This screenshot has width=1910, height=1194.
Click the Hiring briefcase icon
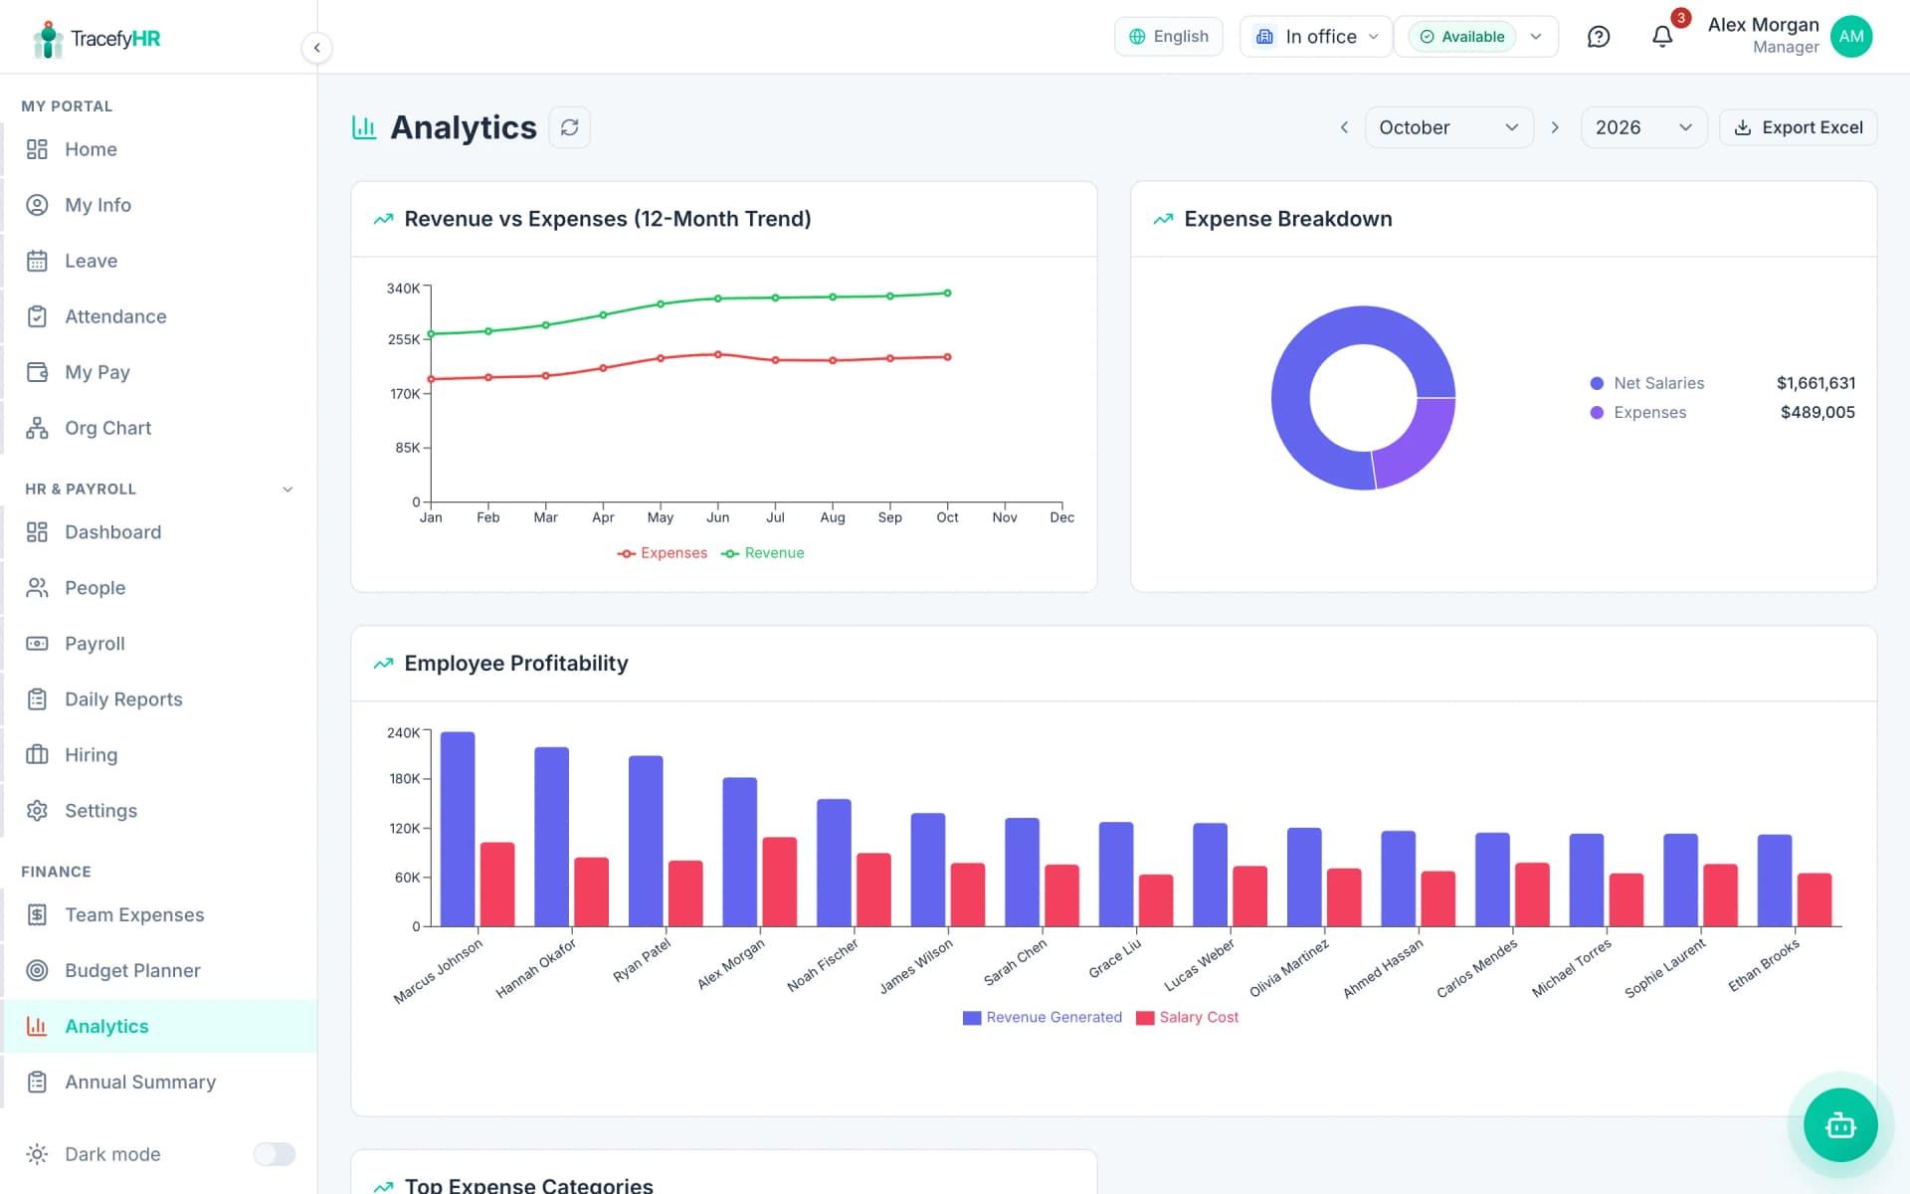click(x=37, y=755)
